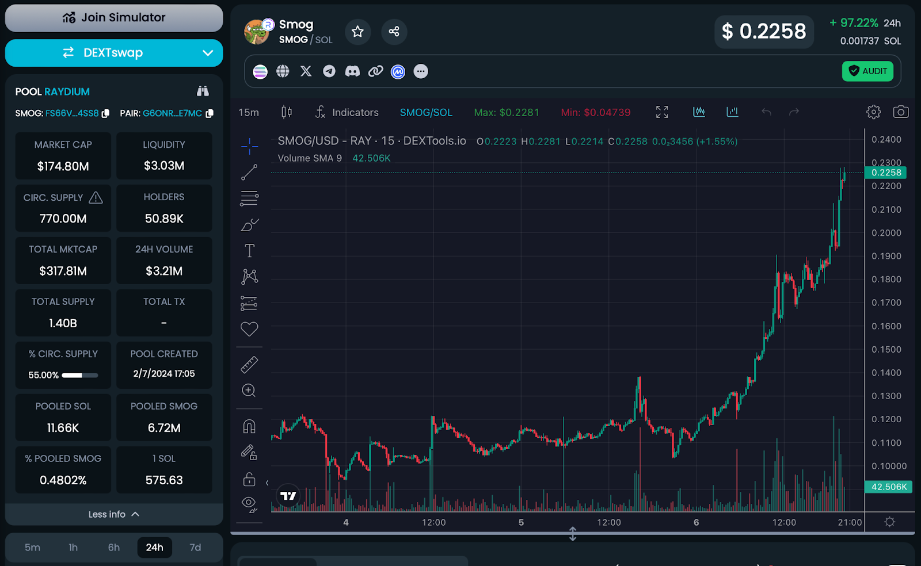Screen dimensions: 921x566
Task: Open the price scale settings gear
Action: pos(890,522)
